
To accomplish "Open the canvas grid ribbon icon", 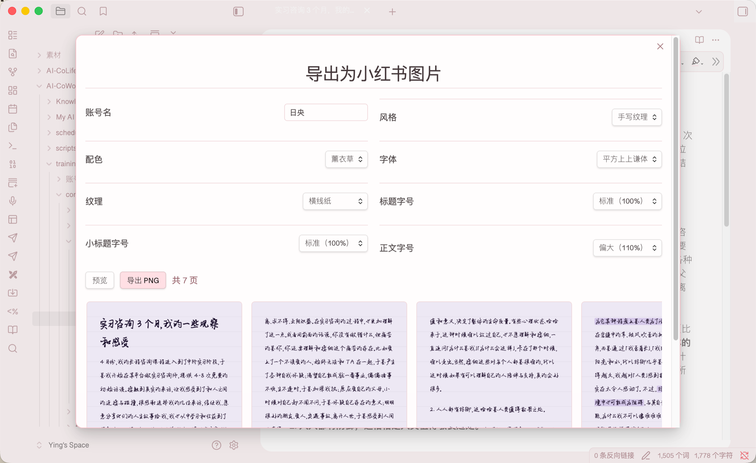I will pyautogui.click(x=13, y=90).
